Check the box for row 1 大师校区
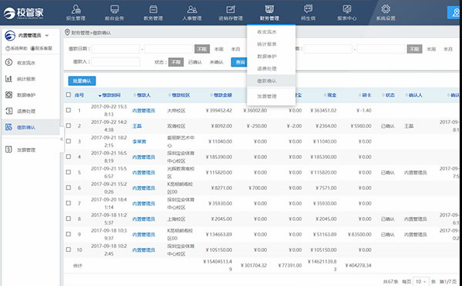Viewport: 462px width, 286px height. [68, 110]
